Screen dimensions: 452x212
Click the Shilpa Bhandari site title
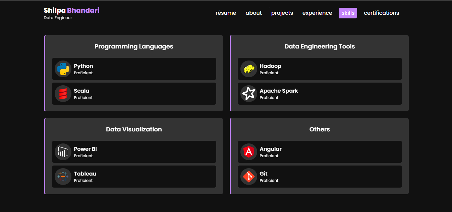[71, 10]
